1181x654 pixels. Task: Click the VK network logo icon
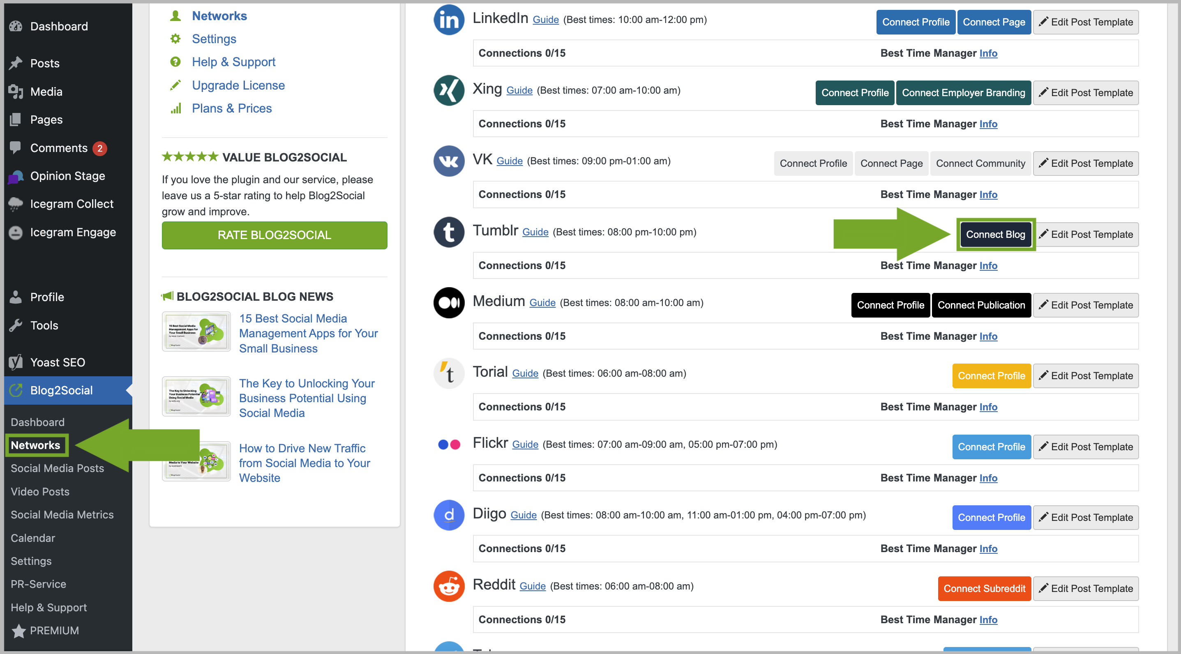pyautogui.click(x=448, y=161)
